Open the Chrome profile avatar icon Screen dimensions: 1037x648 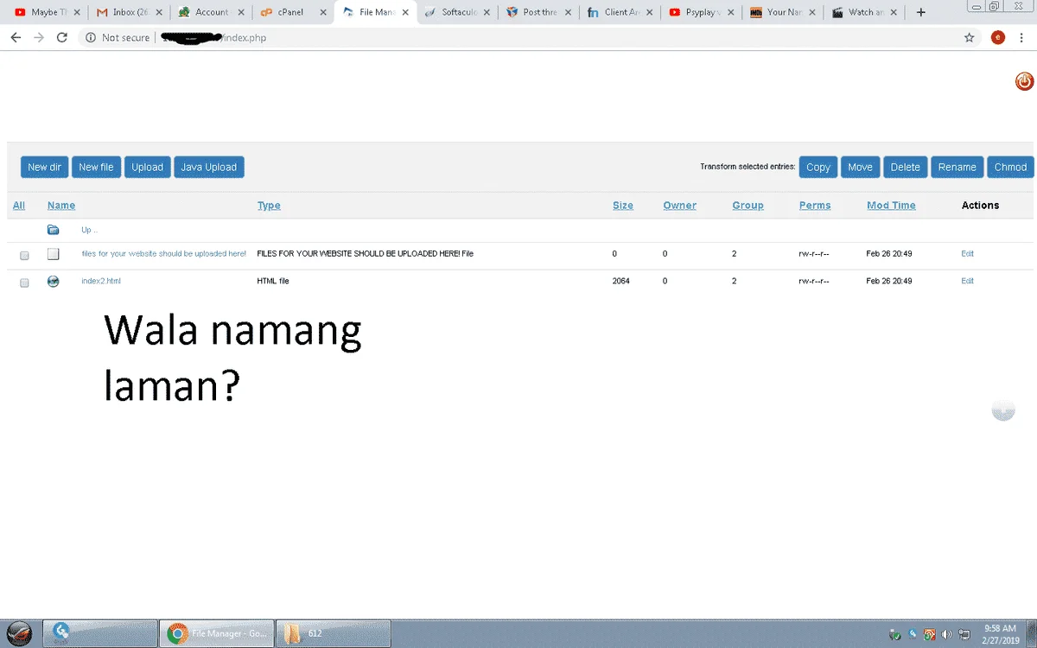click(998, 38)
